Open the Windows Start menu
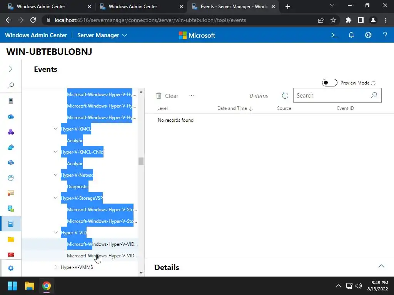 click(x=12, y=286)
